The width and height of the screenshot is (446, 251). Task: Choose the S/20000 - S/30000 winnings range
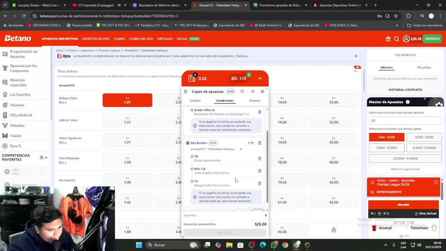pos(405,158)
